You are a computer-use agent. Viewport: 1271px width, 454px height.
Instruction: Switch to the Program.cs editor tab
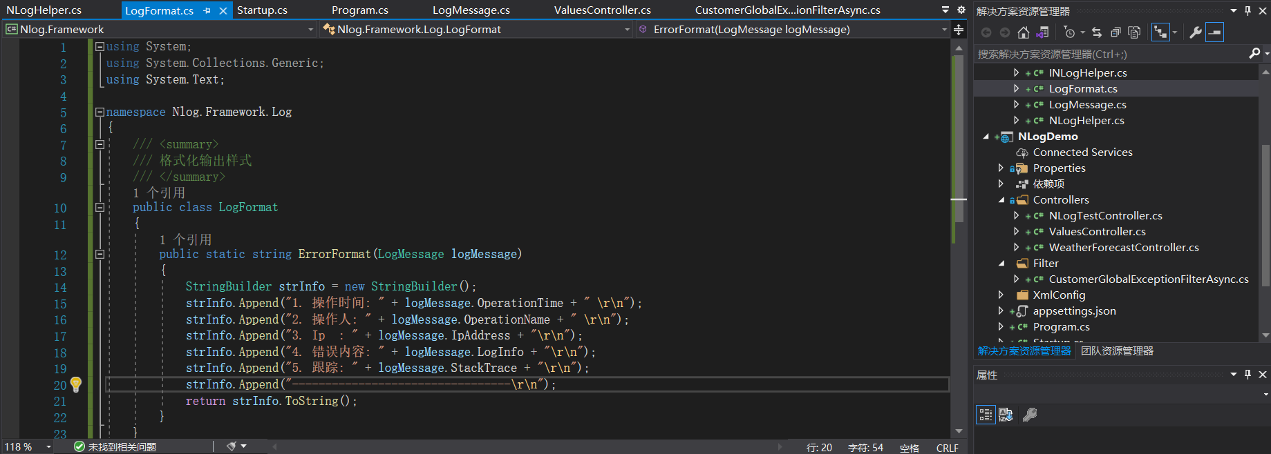click(359, 10)
